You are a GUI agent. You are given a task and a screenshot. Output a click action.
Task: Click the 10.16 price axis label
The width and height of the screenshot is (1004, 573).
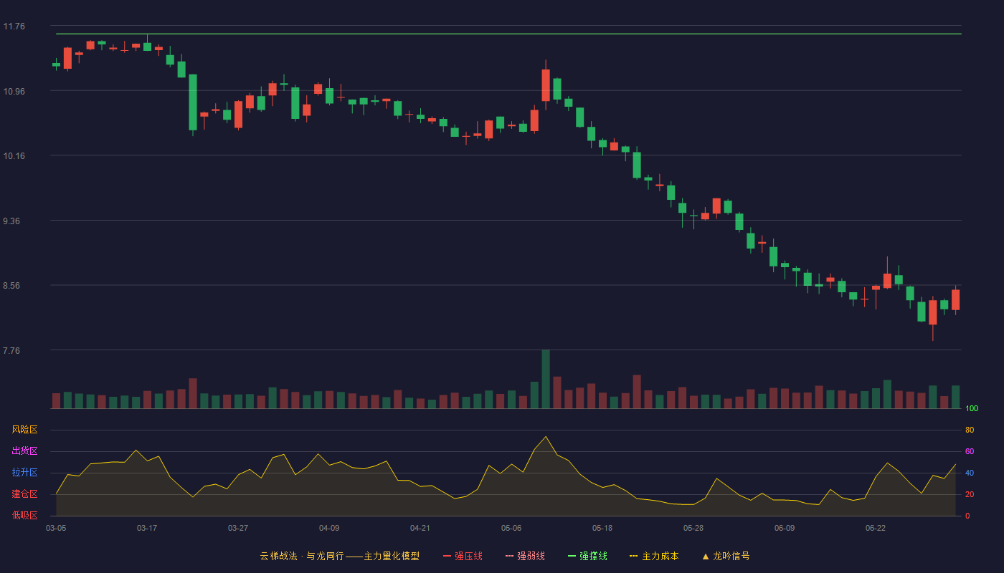pos(14,155)
